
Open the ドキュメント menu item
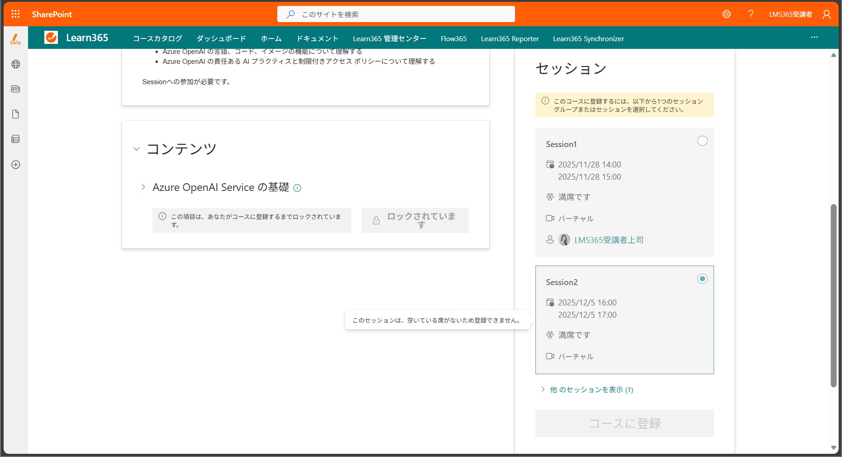tap(317, 38)
